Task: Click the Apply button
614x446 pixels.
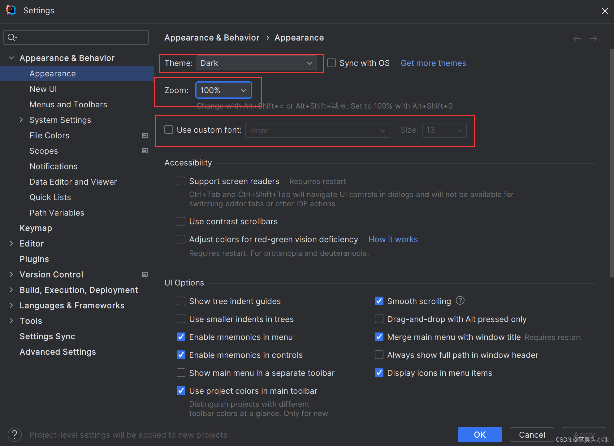Action: pos(584,435)
